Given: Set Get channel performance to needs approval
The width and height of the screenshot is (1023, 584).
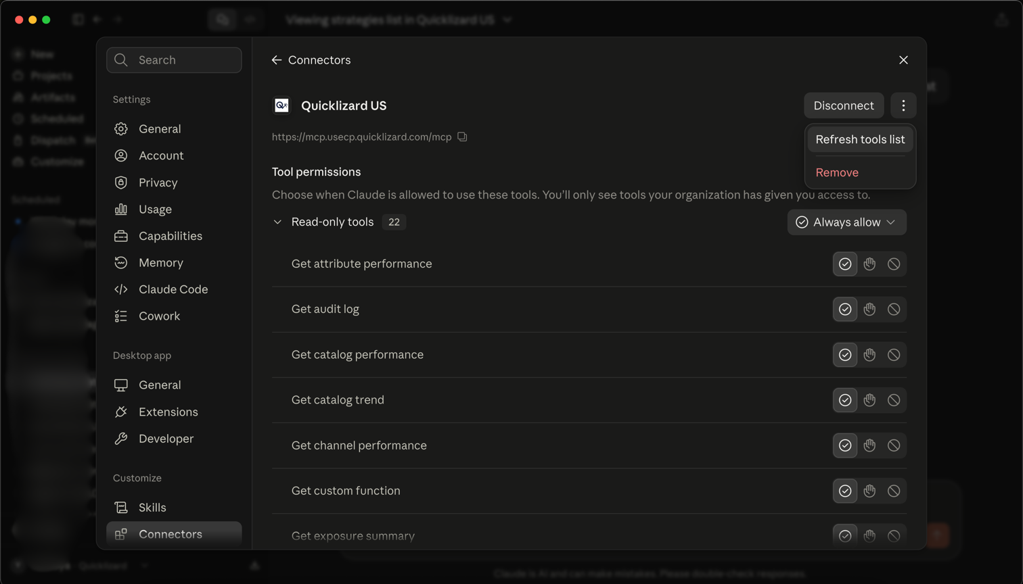Looking at the screenshot, I should pyautogui.click(x=869, y=445).
